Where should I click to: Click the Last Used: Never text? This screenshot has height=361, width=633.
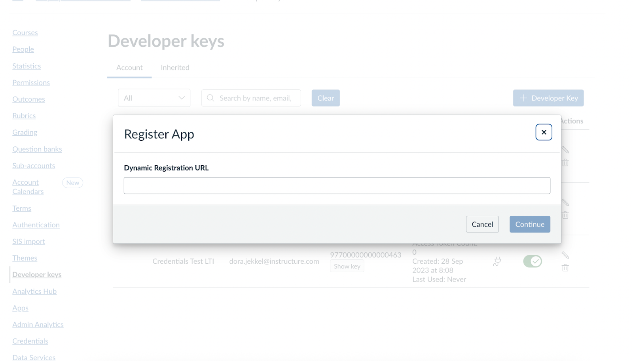pos(439,280)
